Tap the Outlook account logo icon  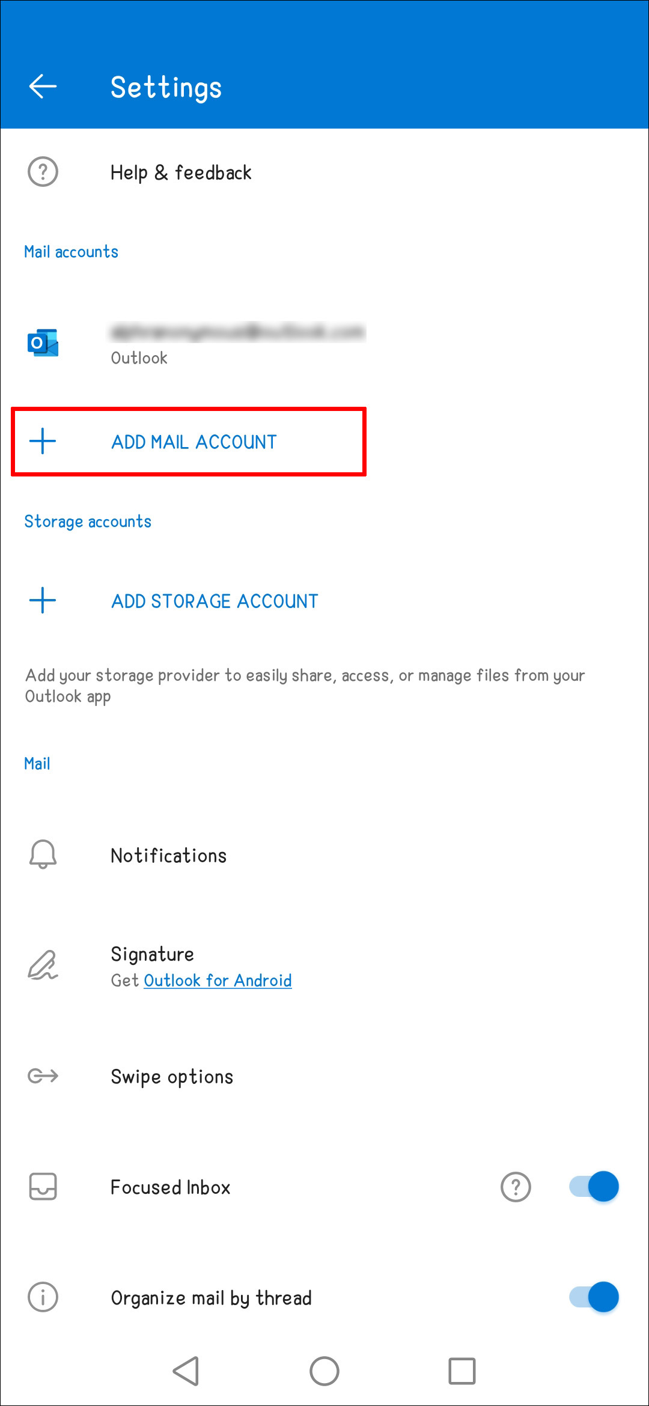pyautogui.click(x=43, y=343)
